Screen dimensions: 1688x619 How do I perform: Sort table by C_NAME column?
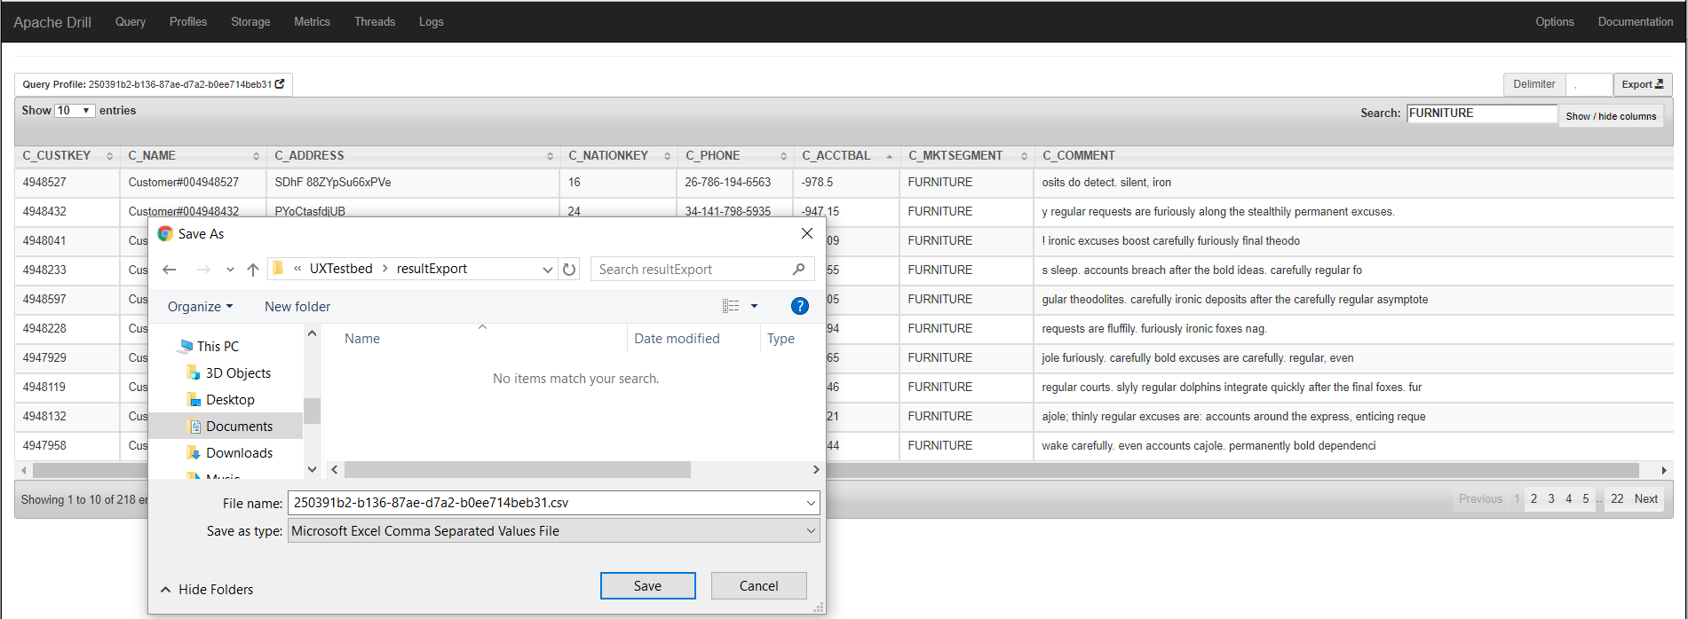194,155
